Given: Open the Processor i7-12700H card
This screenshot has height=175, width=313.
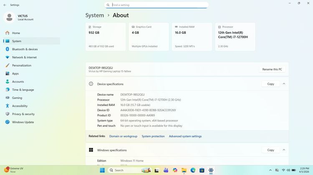Looking at the screenshot, I should pos(235,37).
